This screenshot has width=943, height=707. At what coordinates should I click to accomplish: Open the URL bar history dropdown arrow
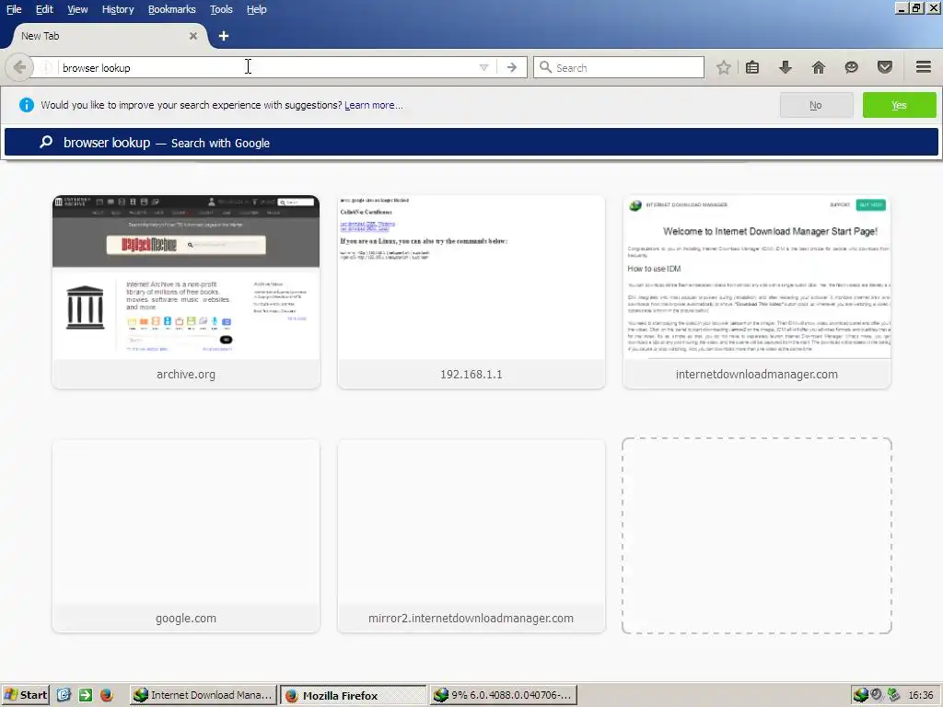coord(483,67)
